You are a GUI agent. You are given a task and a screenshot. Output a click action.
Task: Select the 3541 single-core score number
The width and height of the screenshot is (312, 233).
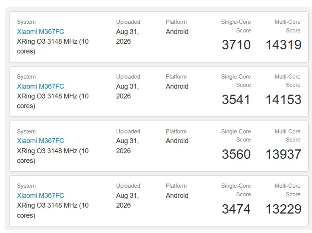click(x=236, y=99)
